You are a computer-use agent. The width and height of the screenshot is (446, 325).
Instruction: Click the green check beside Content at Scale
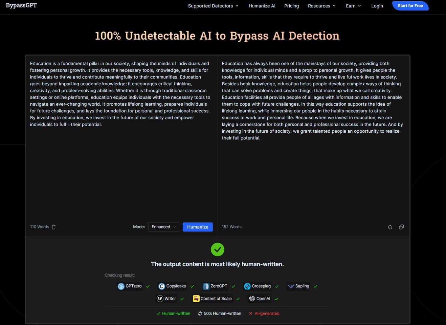tap(238, 299)
